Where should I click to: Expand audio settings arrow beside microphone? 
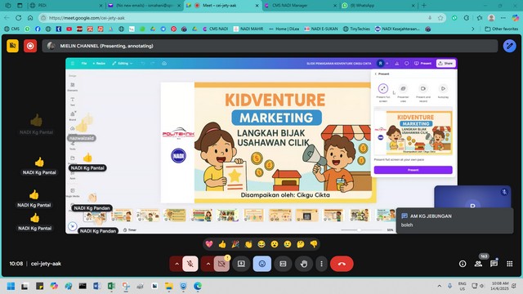pyautogui.click(x=177, y=264)
